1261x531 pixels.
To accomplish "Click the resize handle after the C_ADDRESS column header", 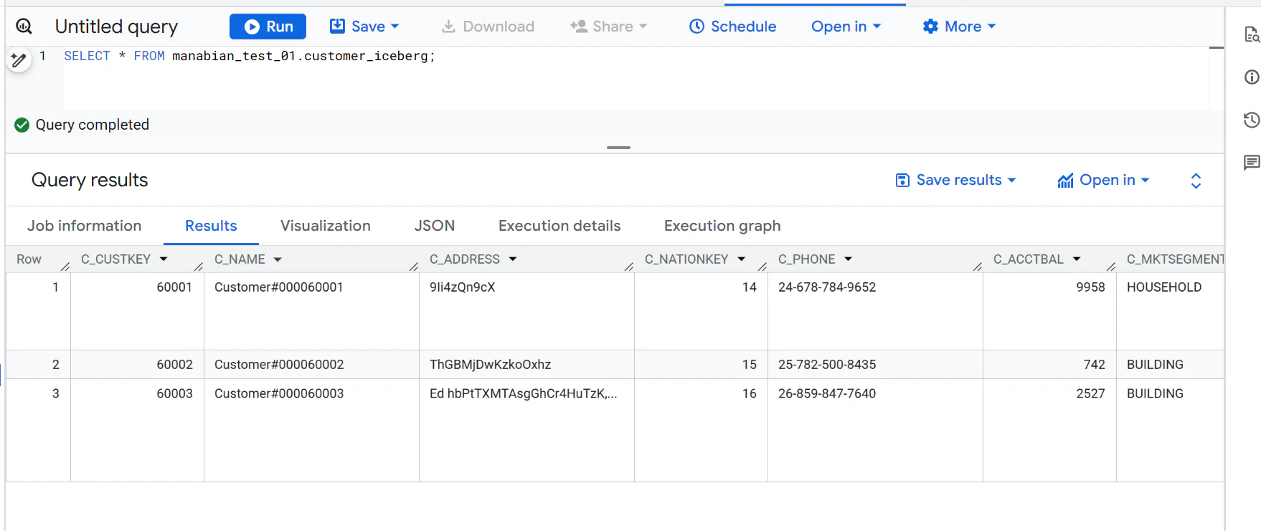I will pos(629,267).
